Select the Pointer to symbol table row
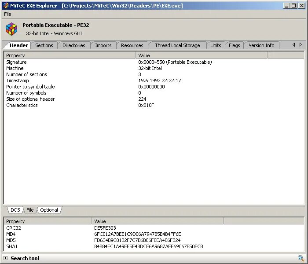The height and width of the screenshot is (264, 308). pyautogui.click(x=154, y=87)
